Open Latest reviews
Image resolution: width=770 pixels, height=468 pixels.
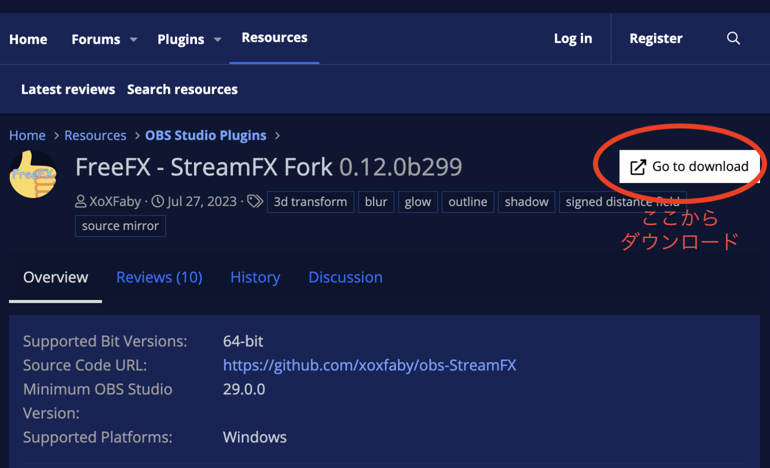[68, 89]
